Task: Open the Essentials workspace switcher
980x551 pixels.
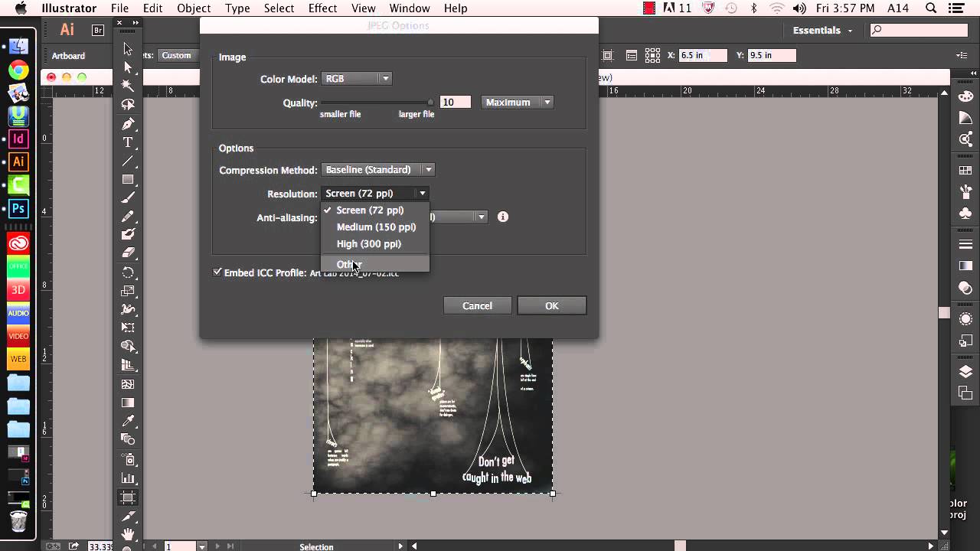Action: [822, 31]
